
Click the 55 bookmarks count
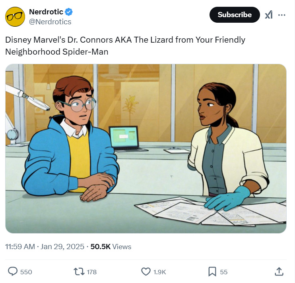224,272
